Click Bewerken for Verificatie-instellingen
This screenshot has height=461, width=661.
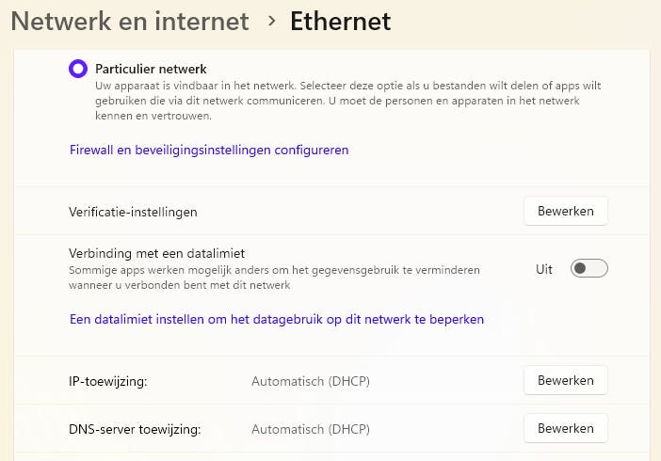(565, 212)
